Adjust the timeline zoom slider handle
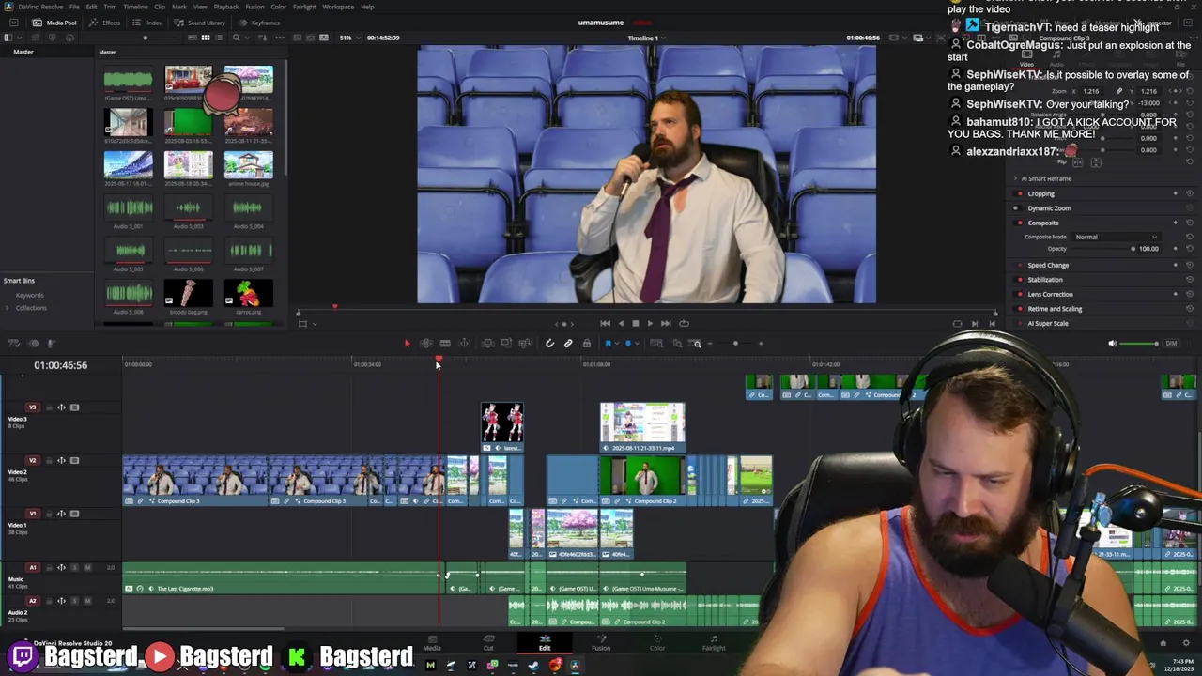Image resolution: width=1202 pixels, height=676 pixels. coord(735,344)
